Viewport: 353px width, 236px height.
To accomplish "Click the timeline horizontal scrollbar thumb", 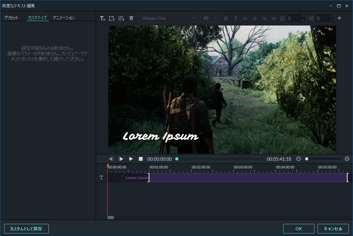I will 111,217.
